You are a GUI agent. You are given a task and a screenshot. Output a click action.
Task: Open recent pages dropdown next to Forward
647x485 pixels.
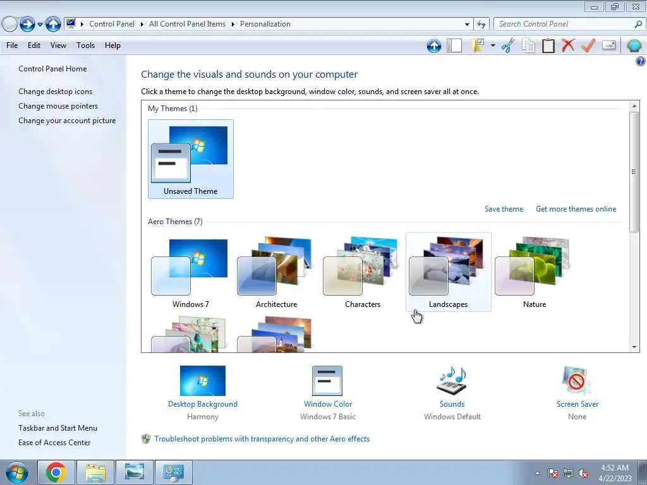tap(40, 25)
